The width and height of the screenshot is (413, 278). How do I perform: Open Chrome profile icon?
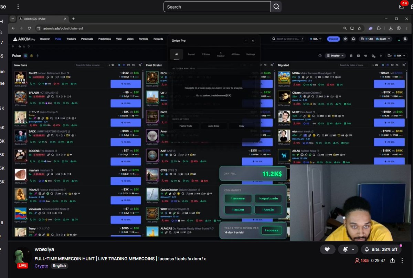(399, 28)
